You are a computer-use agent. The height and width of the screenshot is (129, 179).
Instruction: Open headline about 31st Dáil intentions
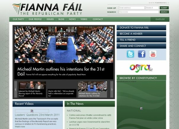coord(61,71)
